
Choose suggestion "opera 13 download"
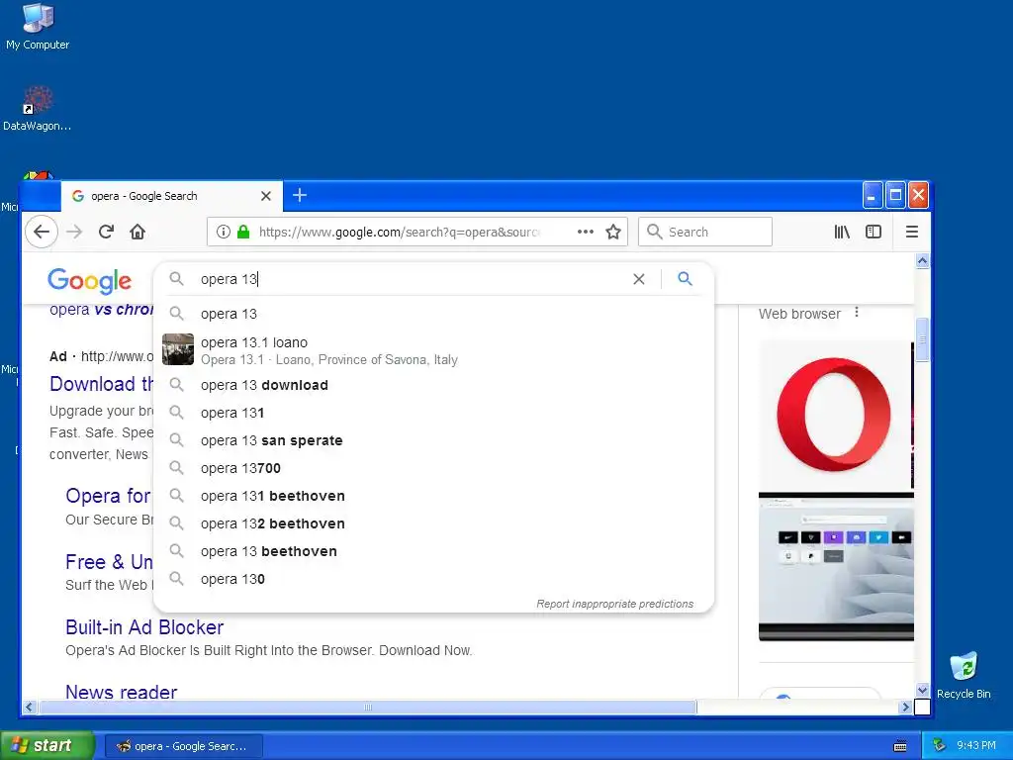click(434, 385)
